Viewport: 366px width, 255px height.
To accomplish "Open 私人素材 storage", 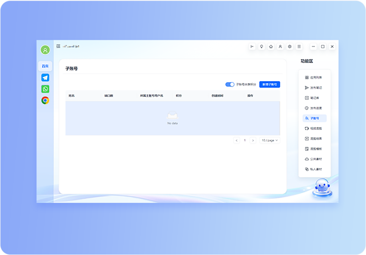I will click(314, 169).
